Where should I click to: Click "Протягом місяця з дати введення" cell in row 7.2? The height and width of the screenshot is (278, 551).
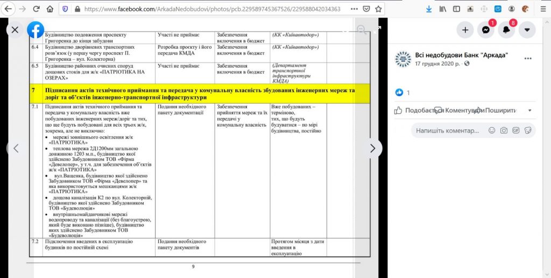(298, 247)
